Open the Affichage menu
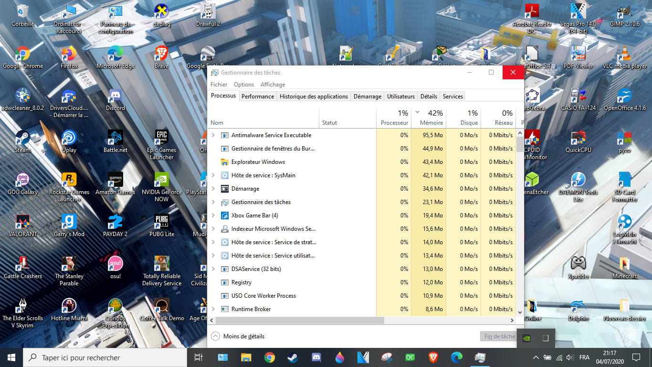The width and height of the screenshot is (652, 367). (x=273, y=85)
